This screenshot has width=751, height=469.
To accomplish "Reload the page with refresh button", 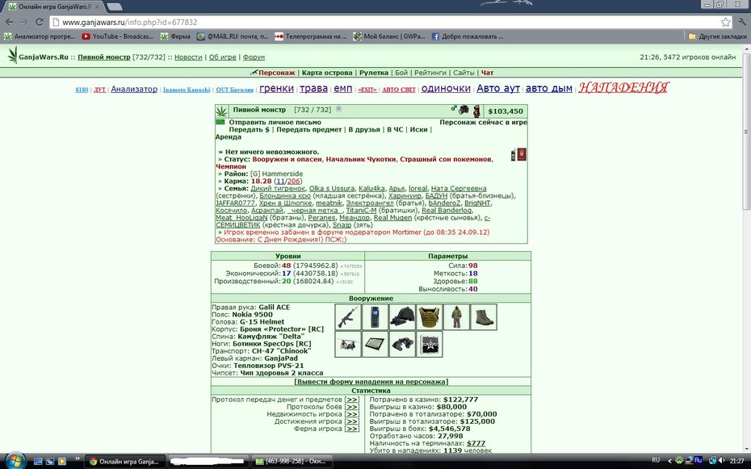I will pos(40,22).
